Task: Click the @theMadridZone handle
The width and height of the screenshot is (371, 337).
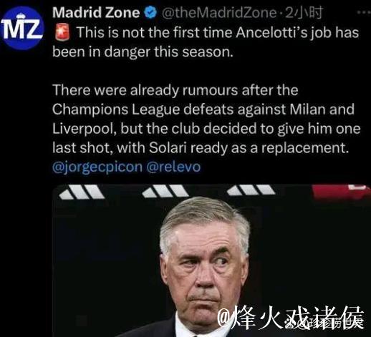Action: point(219,13)
